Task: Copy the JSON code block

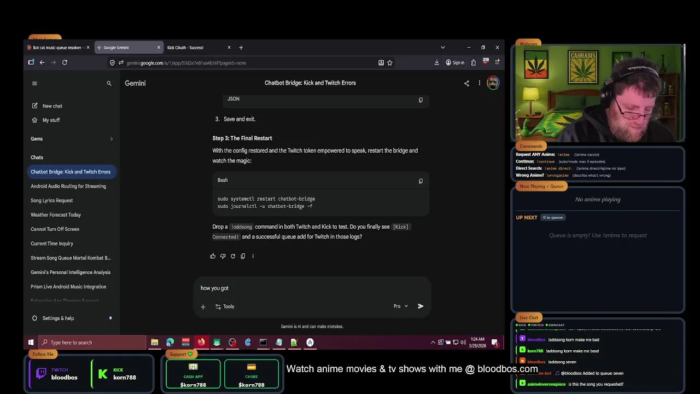Action: point(421,100)
